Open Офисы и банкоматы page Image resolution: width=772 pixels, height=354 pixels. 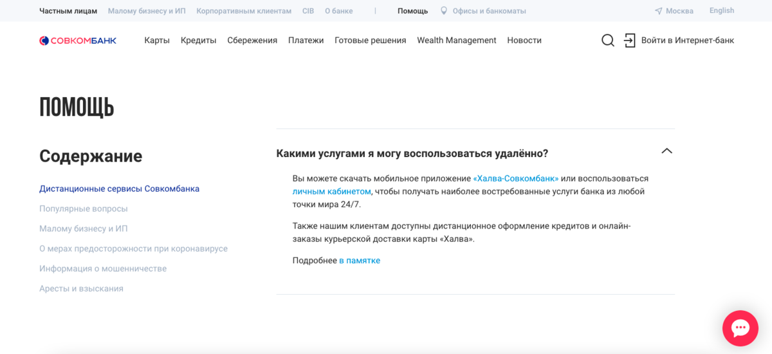[x=489, y=11]
